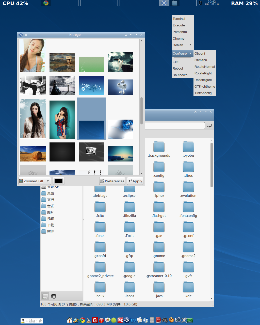
Task: Launch Chrome from the bottom dock
Action: (82, 320)
